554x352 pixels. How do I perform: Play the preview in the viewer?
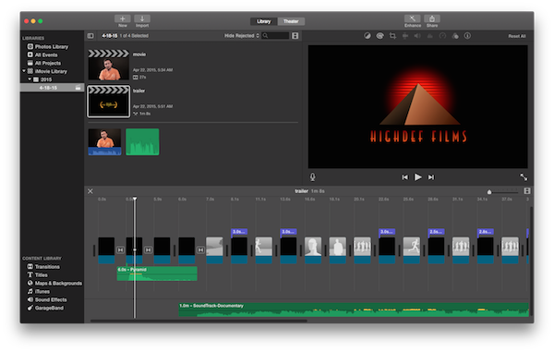[417, 177]
